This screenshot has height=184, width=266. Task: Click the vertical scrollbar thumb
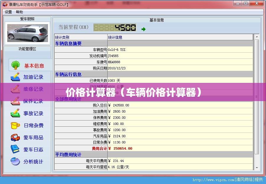257,97
